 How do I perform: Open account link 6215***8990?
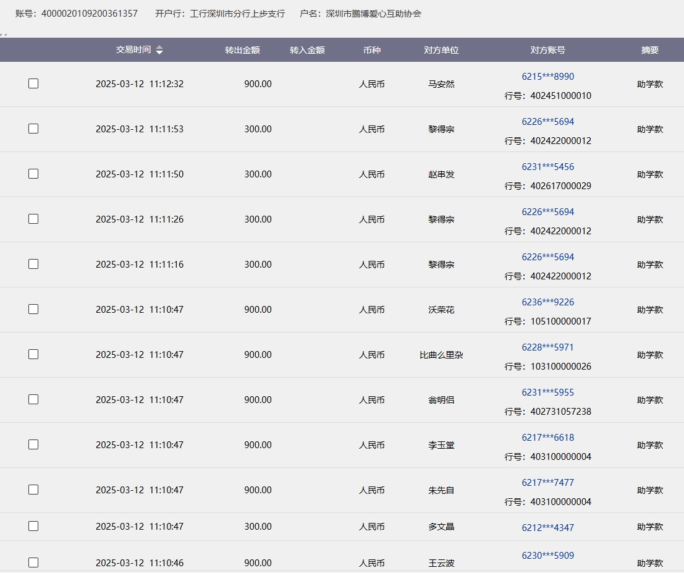point(547,77)
